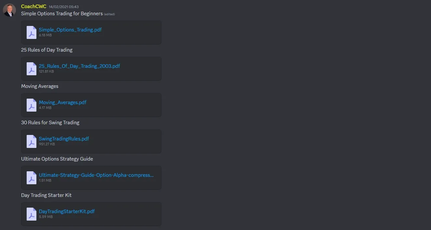This screenshot has height=230, width=431.
Task: Click the PDF icon next to SwingTradingRules.pdf
Action: point(32,141)
